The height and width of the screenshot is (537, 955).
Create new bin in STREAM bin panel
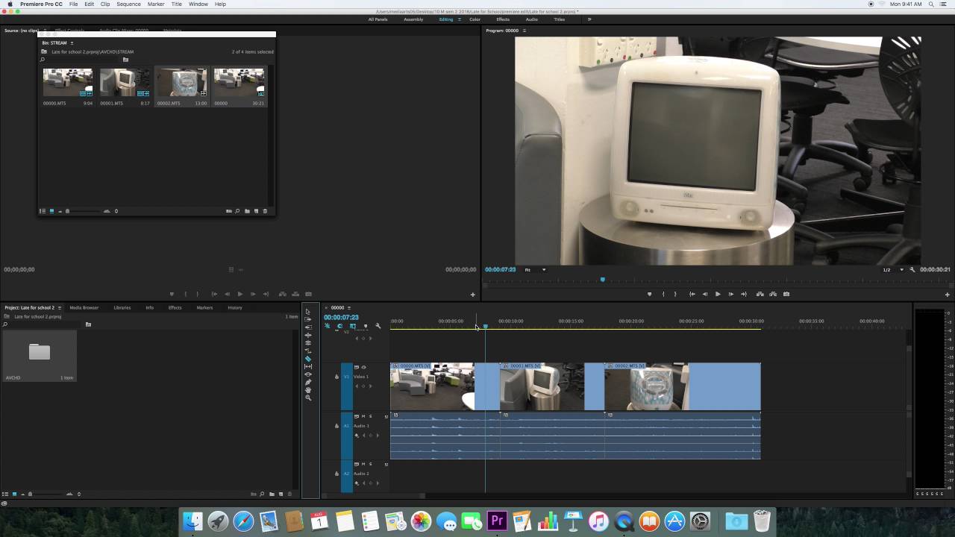point(247,211)
